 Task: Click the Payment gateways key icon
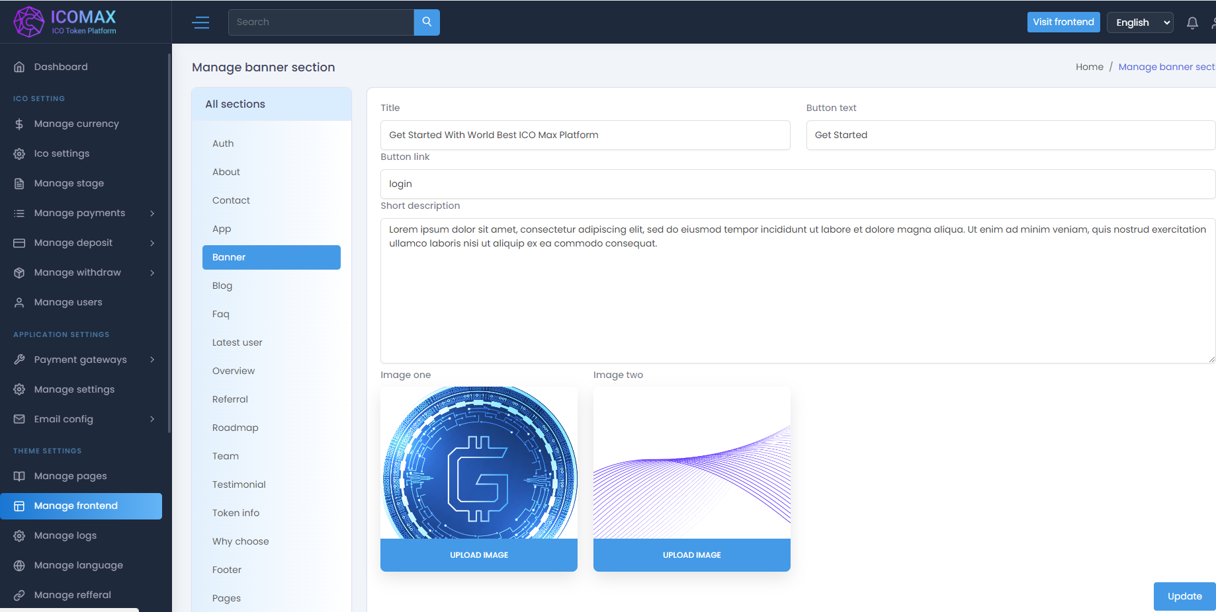(19, 360)
